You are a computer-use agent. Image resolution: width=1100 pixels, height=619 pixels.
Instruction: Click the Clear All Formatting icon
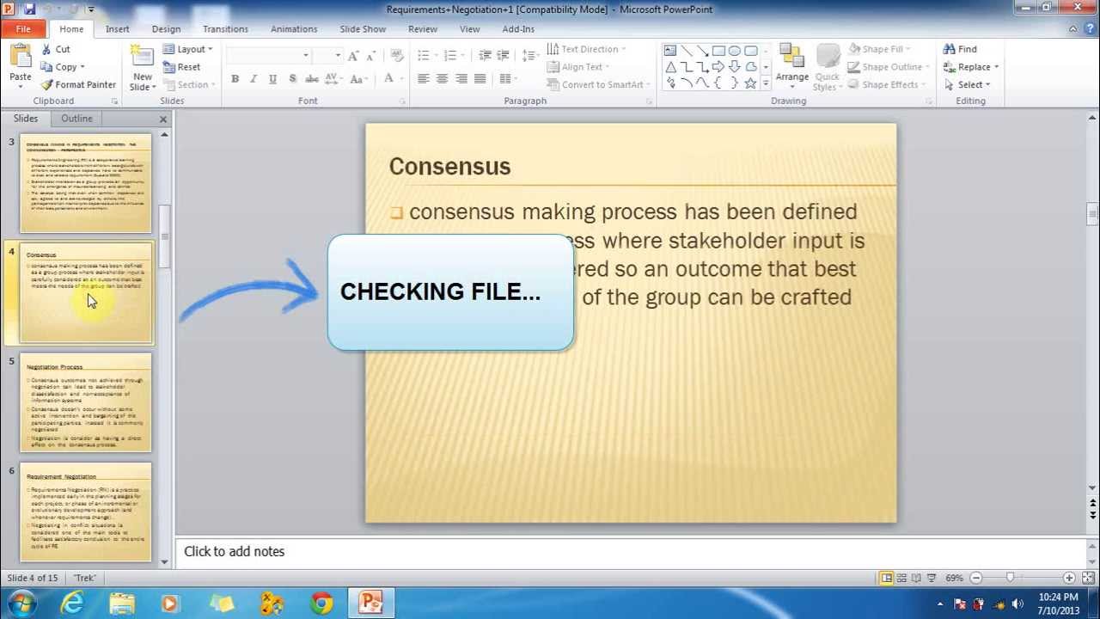pos(397,55)
